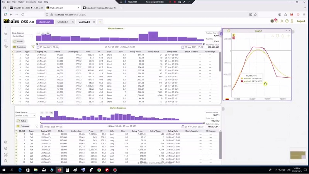Image resolution: width=309 pixels, height=174 pixels.
Task: Switch to the Untitled 2 tab
Action: [x=63, y=22]
